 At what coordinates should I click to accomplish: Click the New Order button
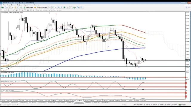(x=28, y=7)
